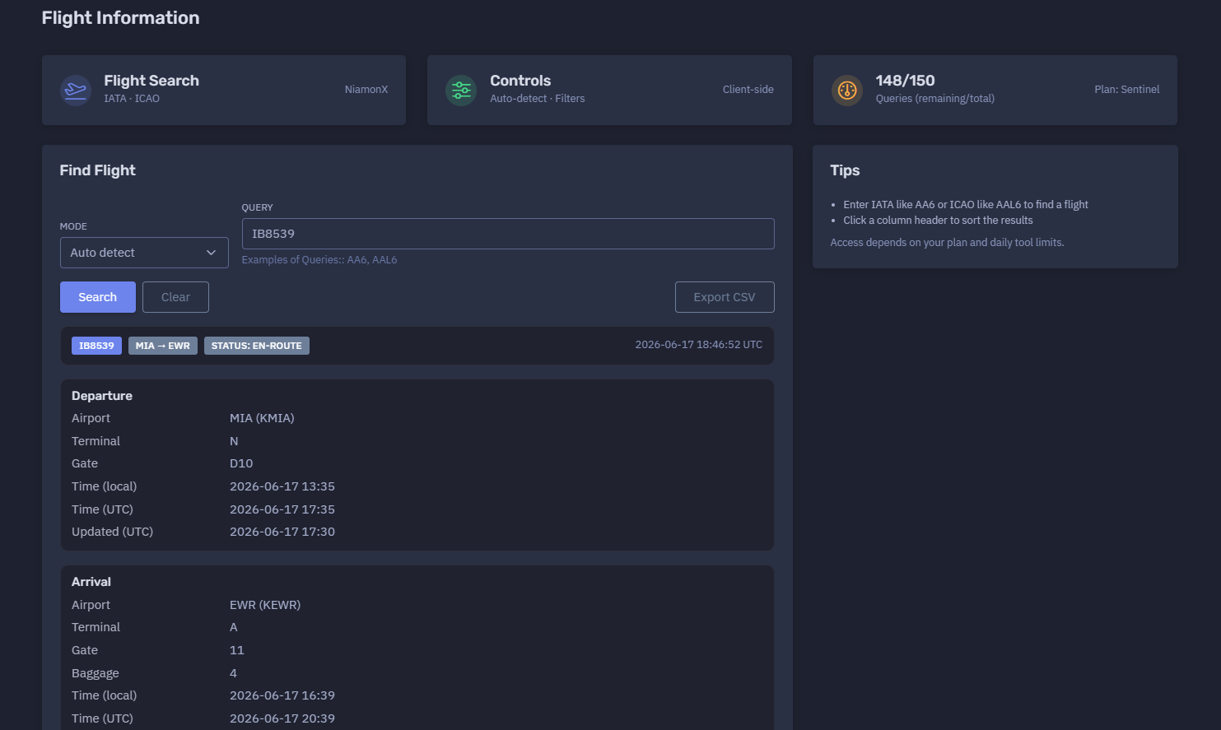1221x730 pixels.
Task: Click the Flight Search airplane icon
Action: point(76,90)
